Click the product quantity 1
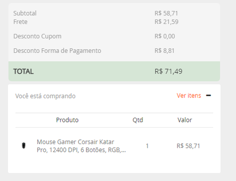The height and width of the screenshot is (181, 236). point(147,146)
